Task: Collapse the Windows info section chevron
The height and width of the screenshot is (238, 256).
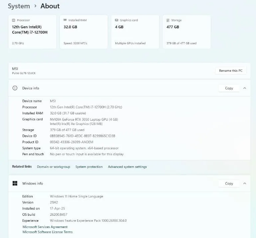Action: [x=245, y=183]
